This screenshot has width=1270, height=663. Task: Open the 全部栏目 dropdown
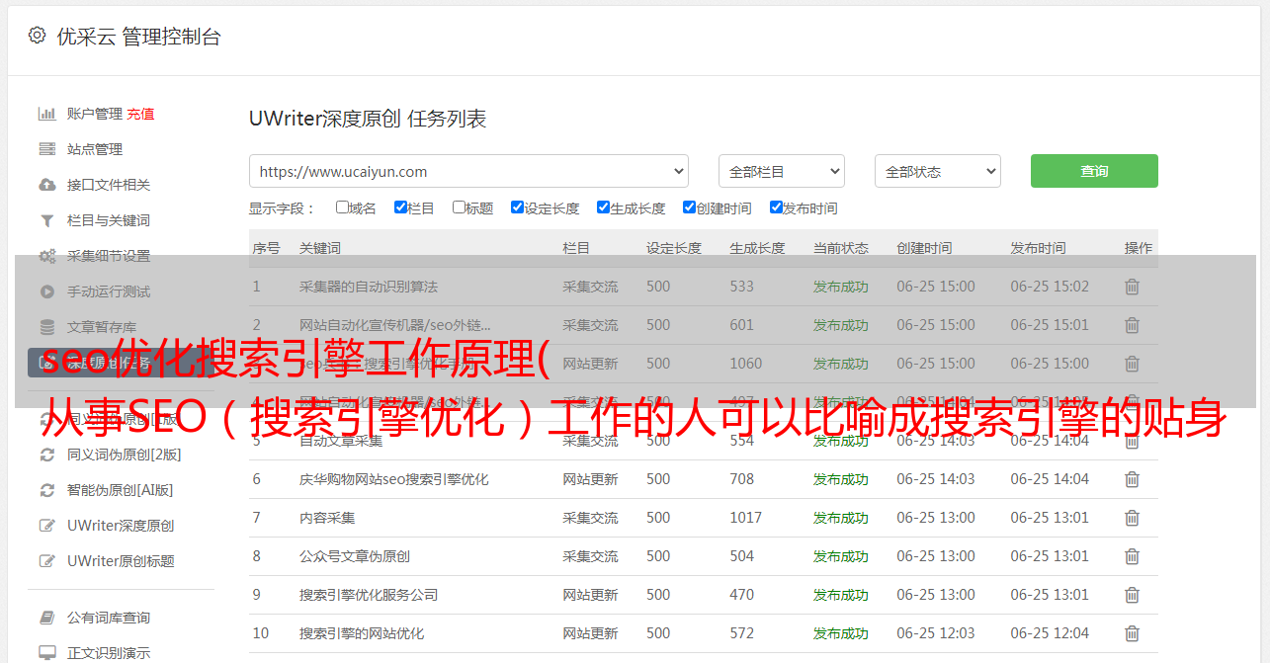pos(782,171)
